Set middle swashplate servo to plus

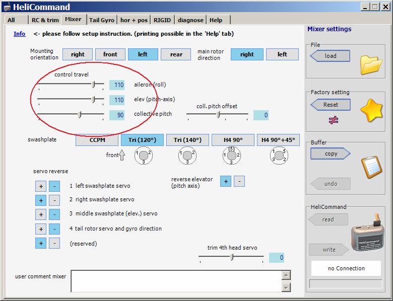[x=41, y=214]
